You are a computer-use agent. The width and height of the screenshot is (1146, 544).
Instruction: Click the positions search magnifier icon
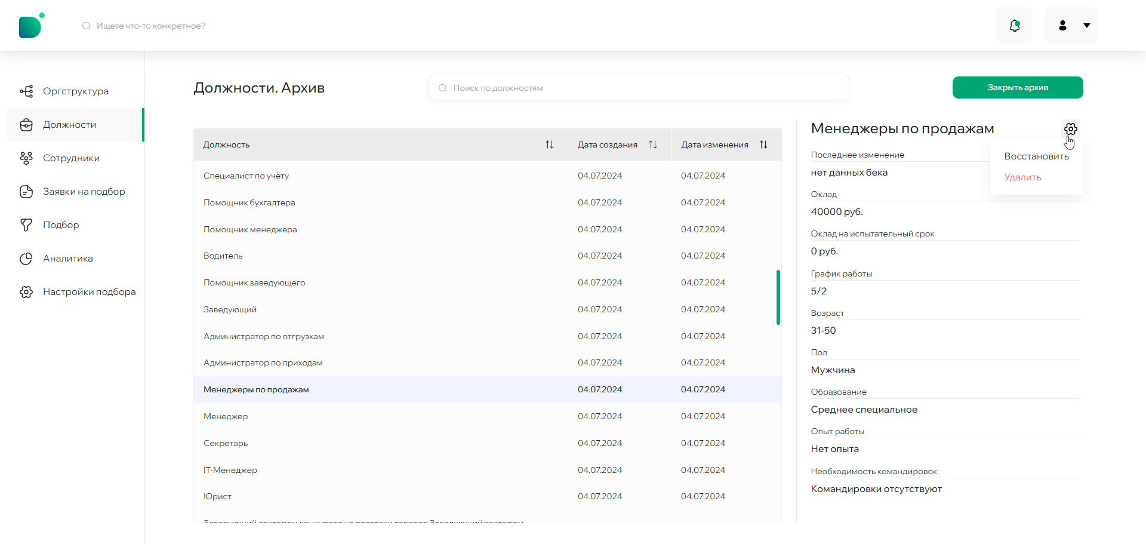pos(443,88)
